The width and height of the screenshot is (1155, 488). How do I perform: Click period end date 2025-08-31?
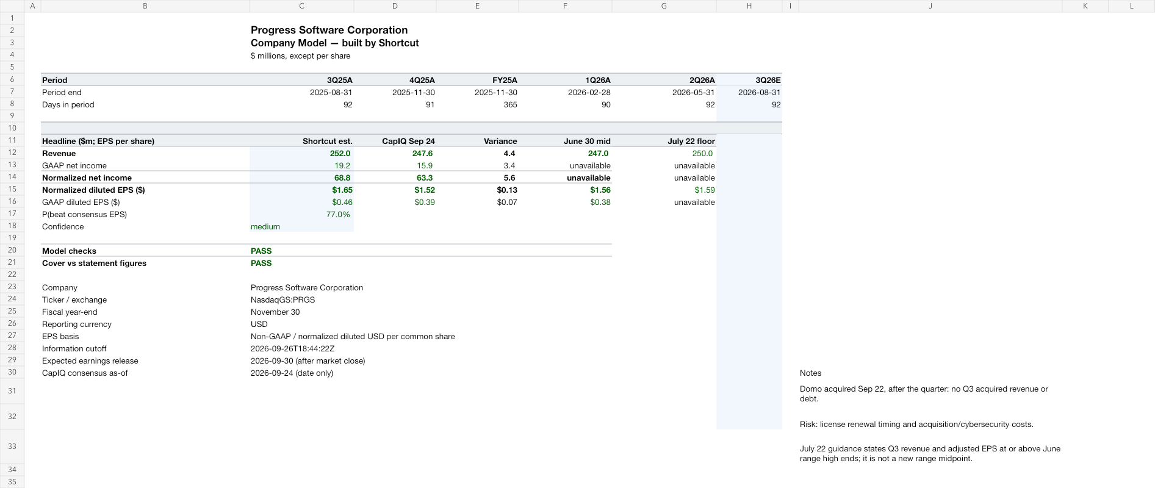point(331,92)
